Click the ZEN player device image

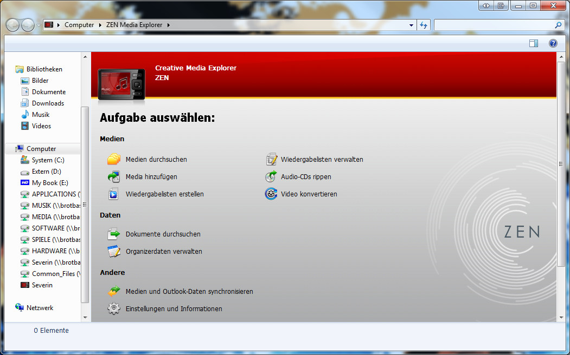pos(122,84)
